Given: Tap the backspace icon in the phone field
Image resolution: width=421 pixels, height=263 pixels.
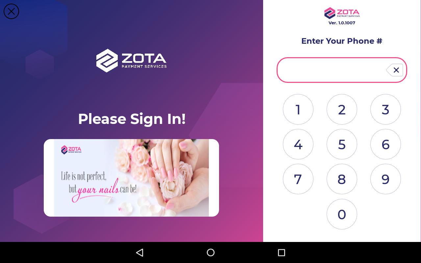Looking at the screenshot, I should click(x=395, y=70).
